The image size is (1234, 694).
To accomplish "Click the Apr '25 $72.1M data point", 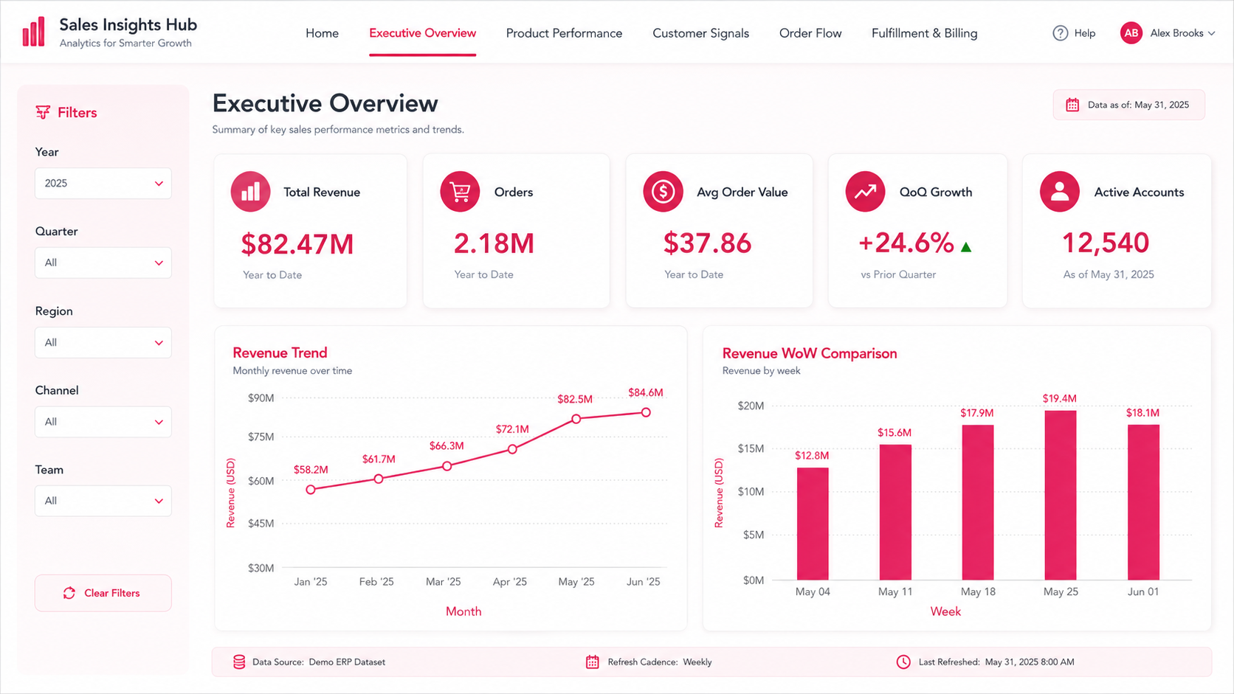I will [512, 449].
